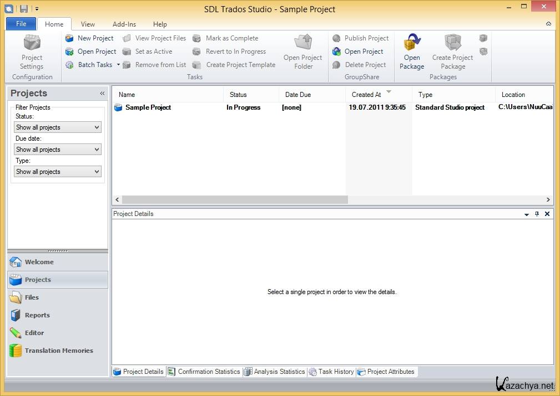The height and width of the screenshot is (396, 560).
Task: Collapse the Projects navigation pane
Action: click(102, 94)
